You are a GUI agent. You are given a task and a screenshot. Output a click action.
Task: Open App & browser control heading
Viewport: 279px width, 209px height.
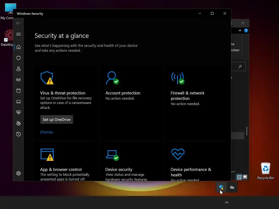[x=61, y=169]
